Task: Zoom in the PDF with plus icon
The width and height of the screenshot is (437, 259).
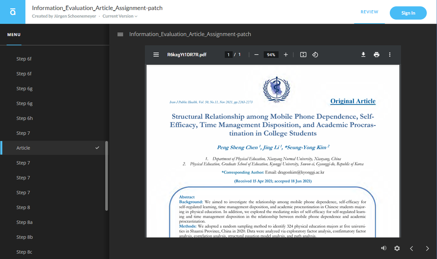Action: point(286,55)
